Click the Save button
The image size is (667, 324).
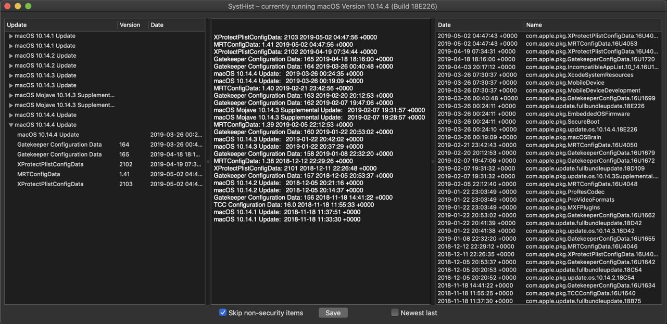click(333, 313)
